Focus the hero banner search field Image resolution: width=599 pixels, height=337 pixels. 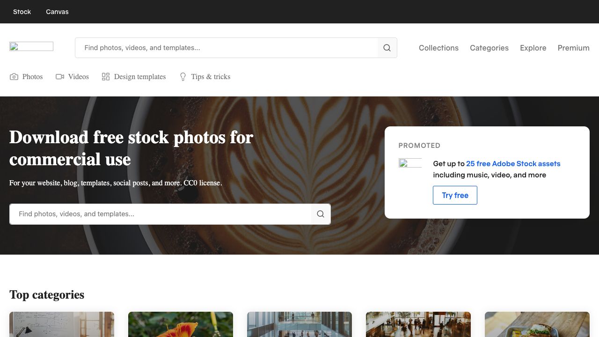click(161, 214)
